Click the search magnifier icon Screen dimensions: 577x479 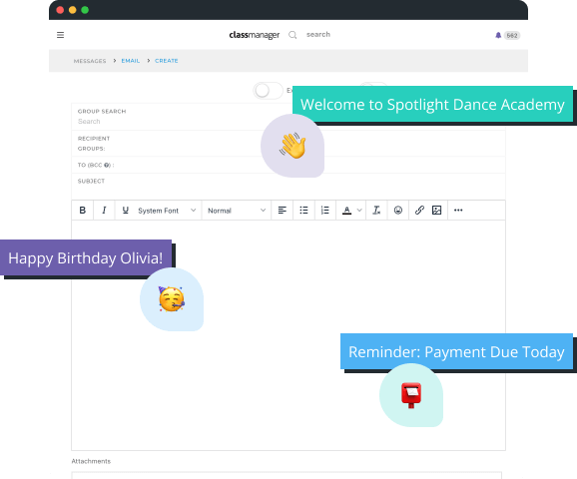point(292,35)
